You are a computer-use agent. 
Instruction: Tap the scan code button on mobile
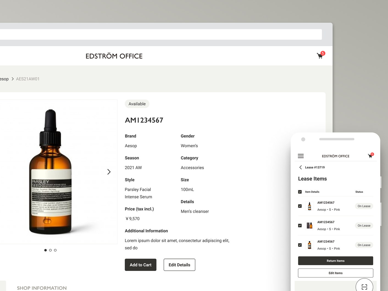coord(364,286)
